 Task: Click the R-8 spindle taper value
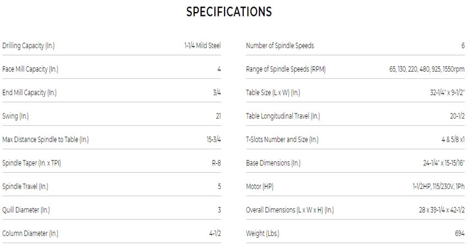(x=216, y=163)
